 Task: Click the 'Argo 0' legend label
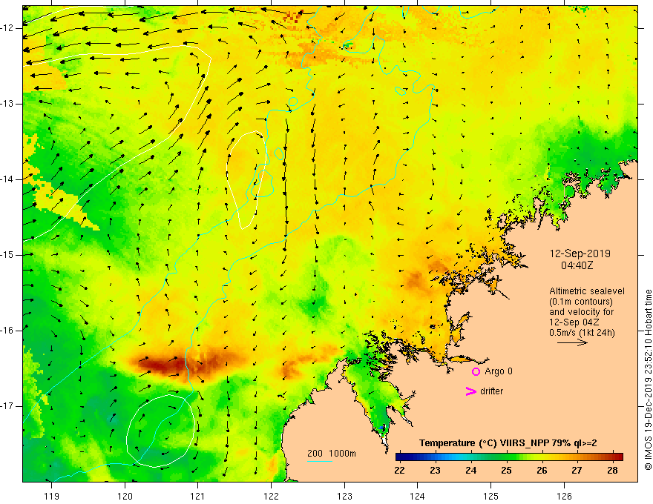[499, 371]
